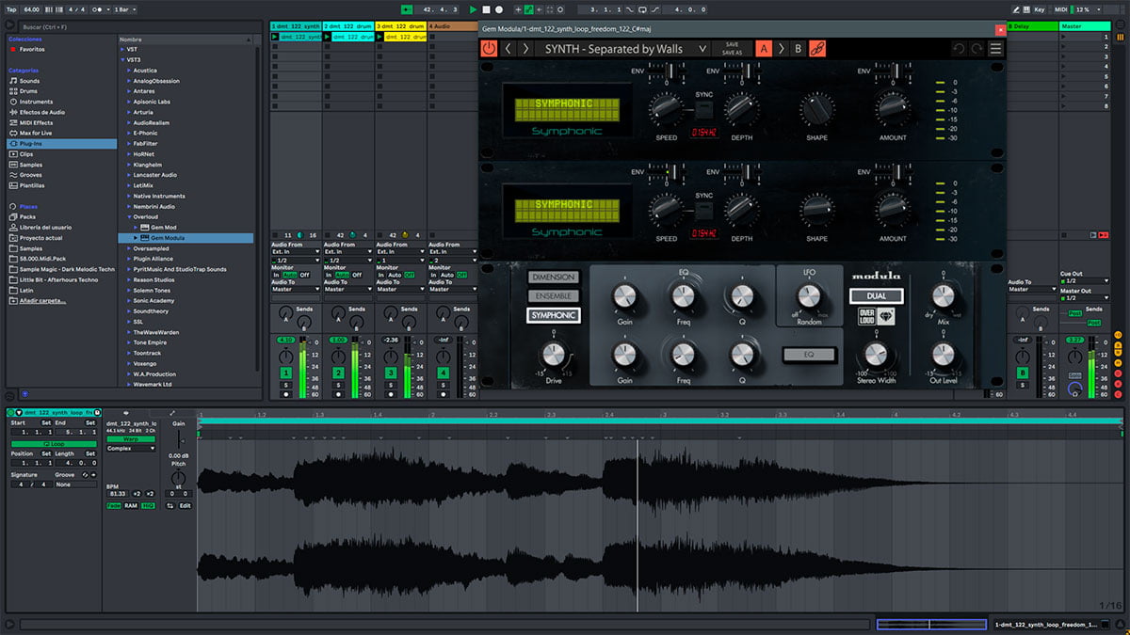Viewport: 1130px width, 635px height.
Task: Toggle the lower SYNC switch in Gem Modula
Action: 703,213
